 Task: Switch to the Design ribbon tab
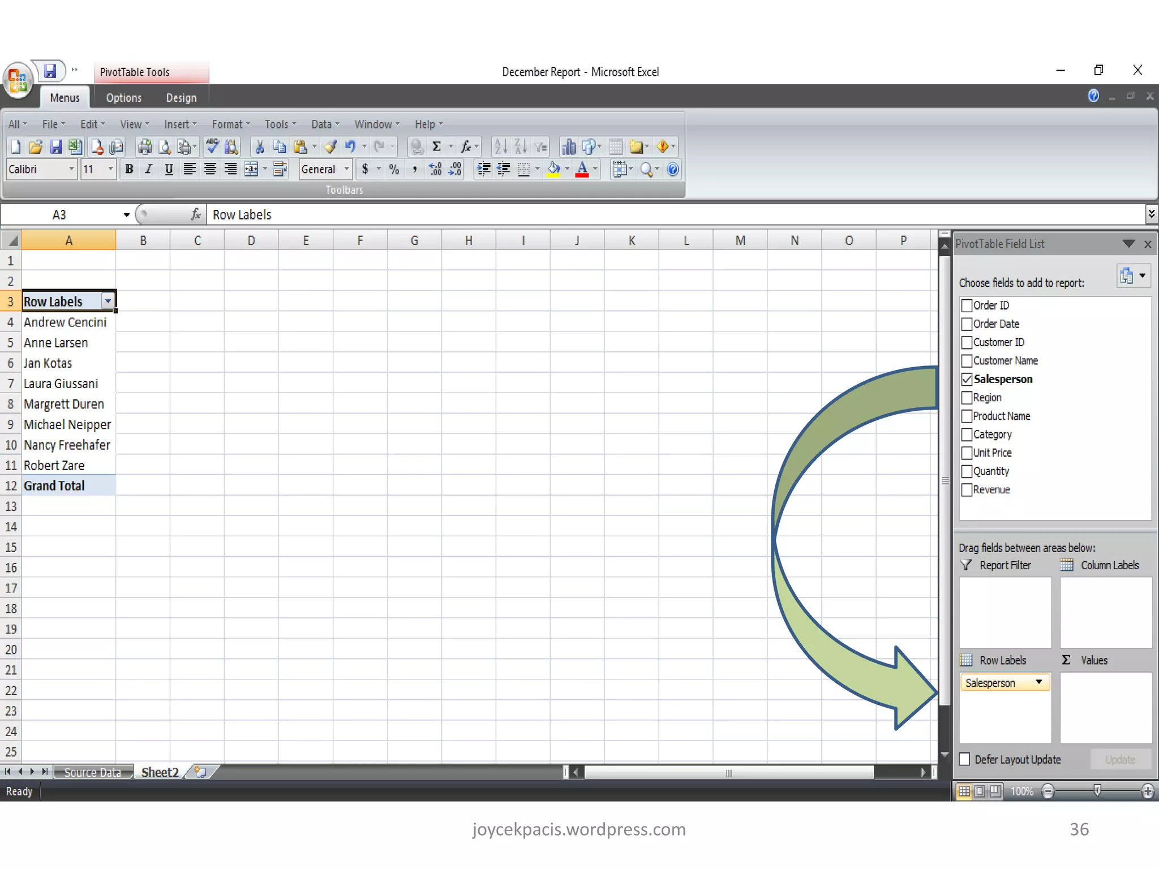tap(181, 98)
